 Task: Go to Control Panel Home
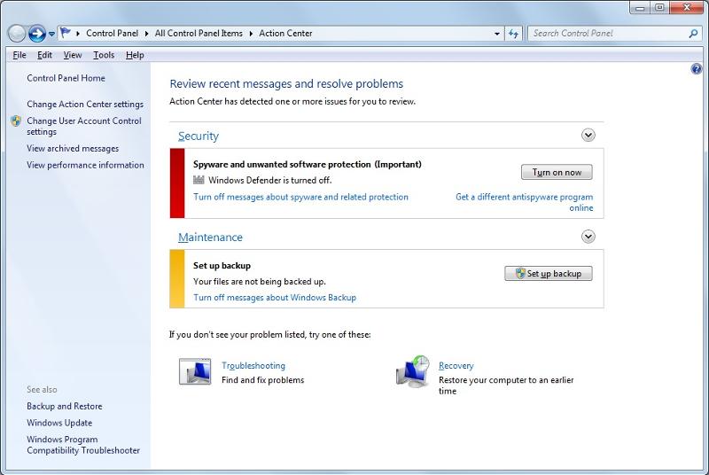coord(66,78)
